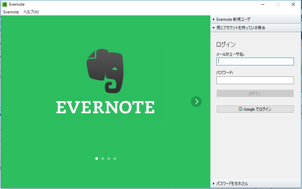Close the Evernote window
The width and height of the screenshot is (302, 189).
[293, 4]
